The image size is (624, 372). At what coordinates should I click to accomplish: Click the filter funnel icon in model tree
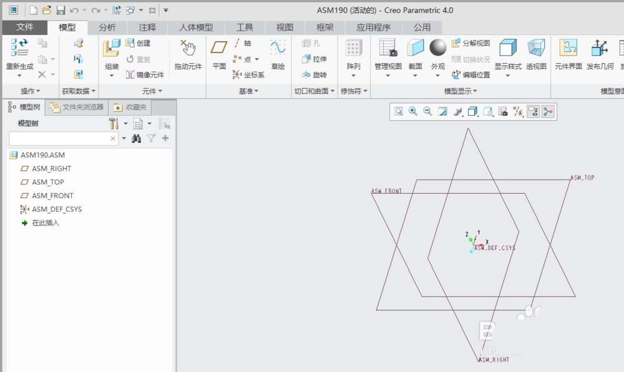coord(151,138)
